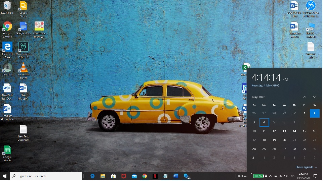
Task: Select the Google Docs desktop shortcut
Action: click(23, 28)
